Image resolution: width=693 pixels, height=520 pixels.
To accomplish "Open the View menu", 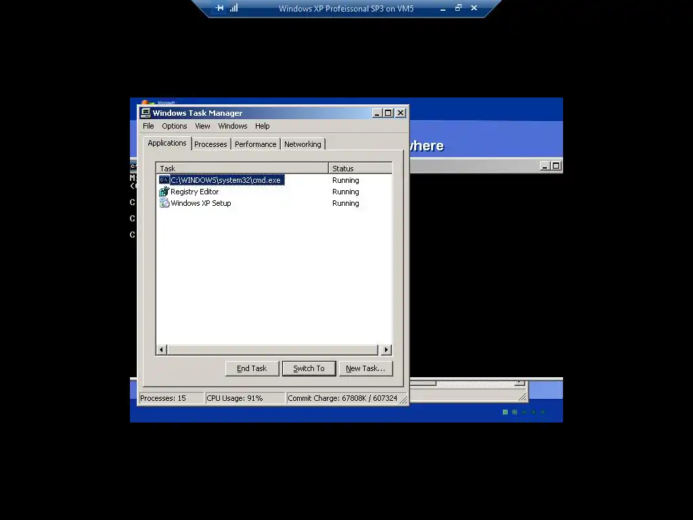I will 202,126.
